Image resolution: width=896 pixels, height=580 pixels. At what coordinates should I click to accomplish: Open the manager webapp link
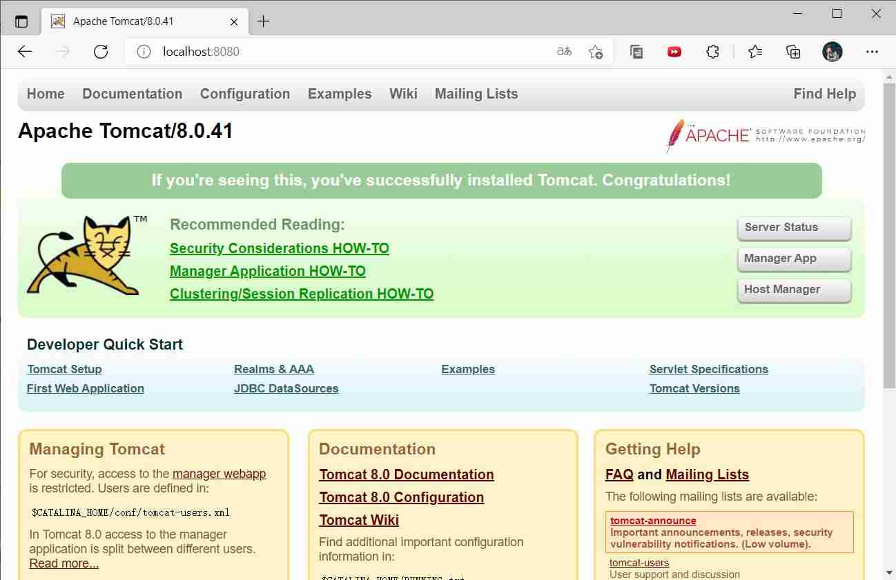coord(219,474)
